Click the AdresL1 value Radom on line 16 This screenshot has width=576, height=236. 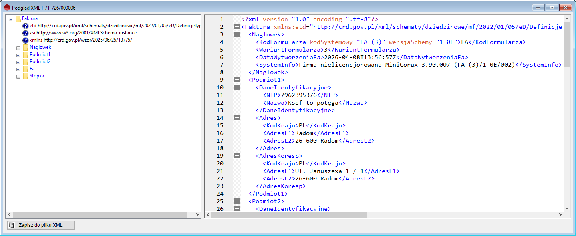click(x=304, y=133)
